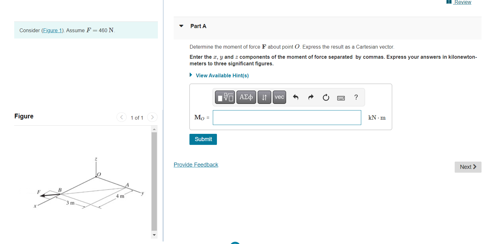
Task: Open the Greek symbols ΑΣΦ palette
Action: click(246, 97)
